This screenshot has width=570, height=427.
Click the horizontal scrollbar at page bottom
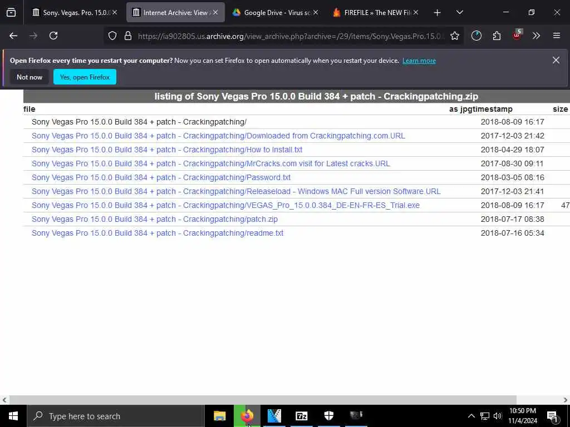(263, 400)
